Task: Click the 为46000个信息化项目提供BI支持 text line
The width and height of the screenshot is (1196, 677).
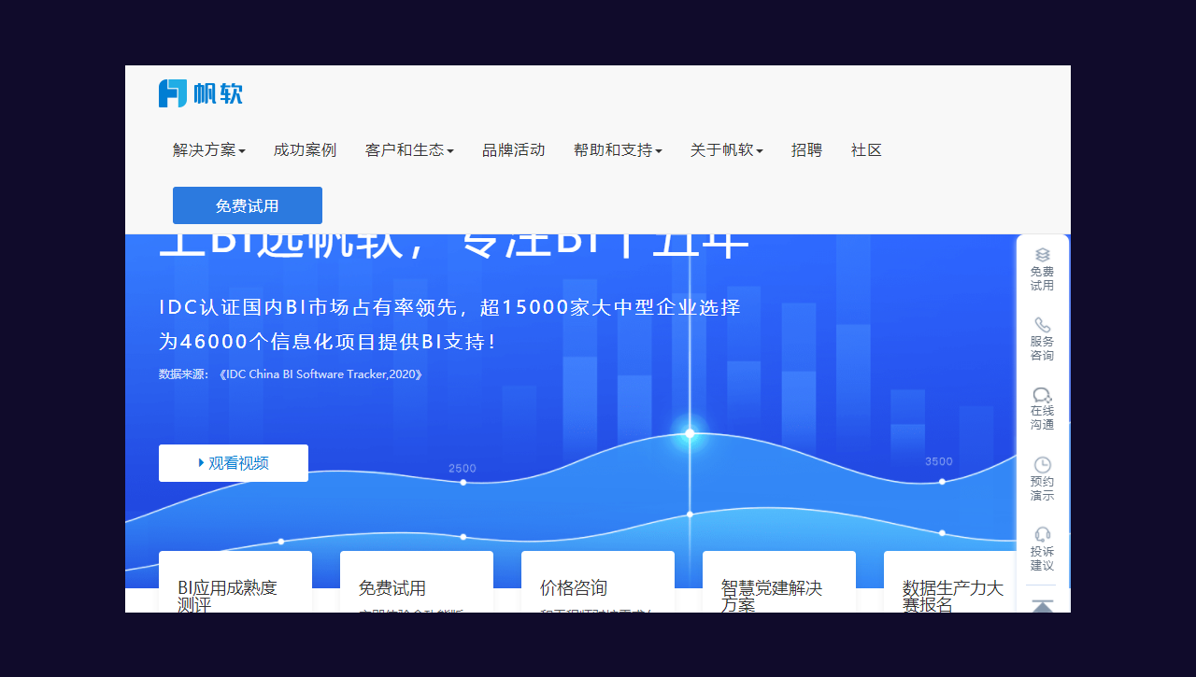Action: (327, 342)
